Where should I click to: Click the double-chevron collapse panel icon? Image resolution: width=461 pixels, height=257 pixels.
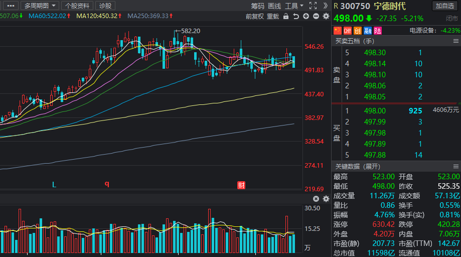(326, 6)
